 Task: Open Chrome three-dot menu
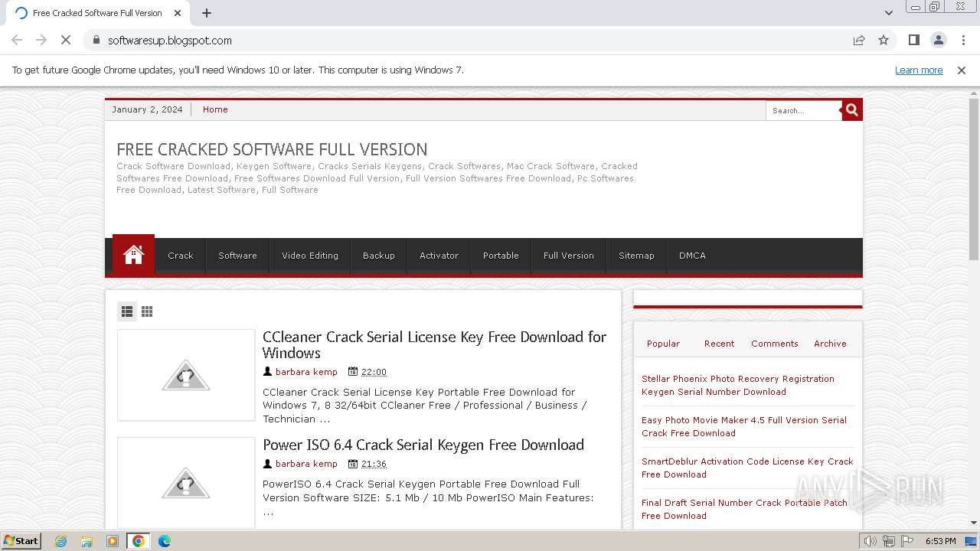(963, 40)
